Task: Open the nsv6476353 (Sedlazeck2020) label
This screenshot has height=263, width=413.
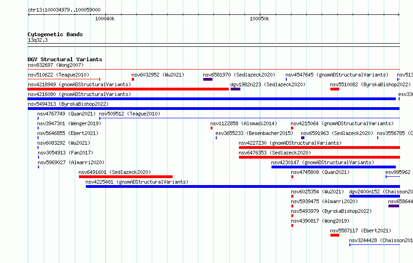Action: click(x=275, y=153)
